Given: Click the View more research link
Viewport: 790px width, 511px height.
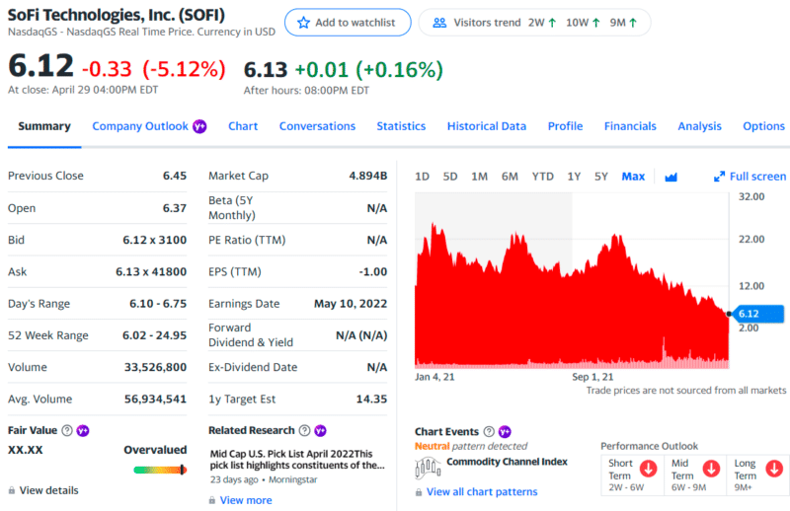Looking at the screenshot, I should [x=246, y=500].
